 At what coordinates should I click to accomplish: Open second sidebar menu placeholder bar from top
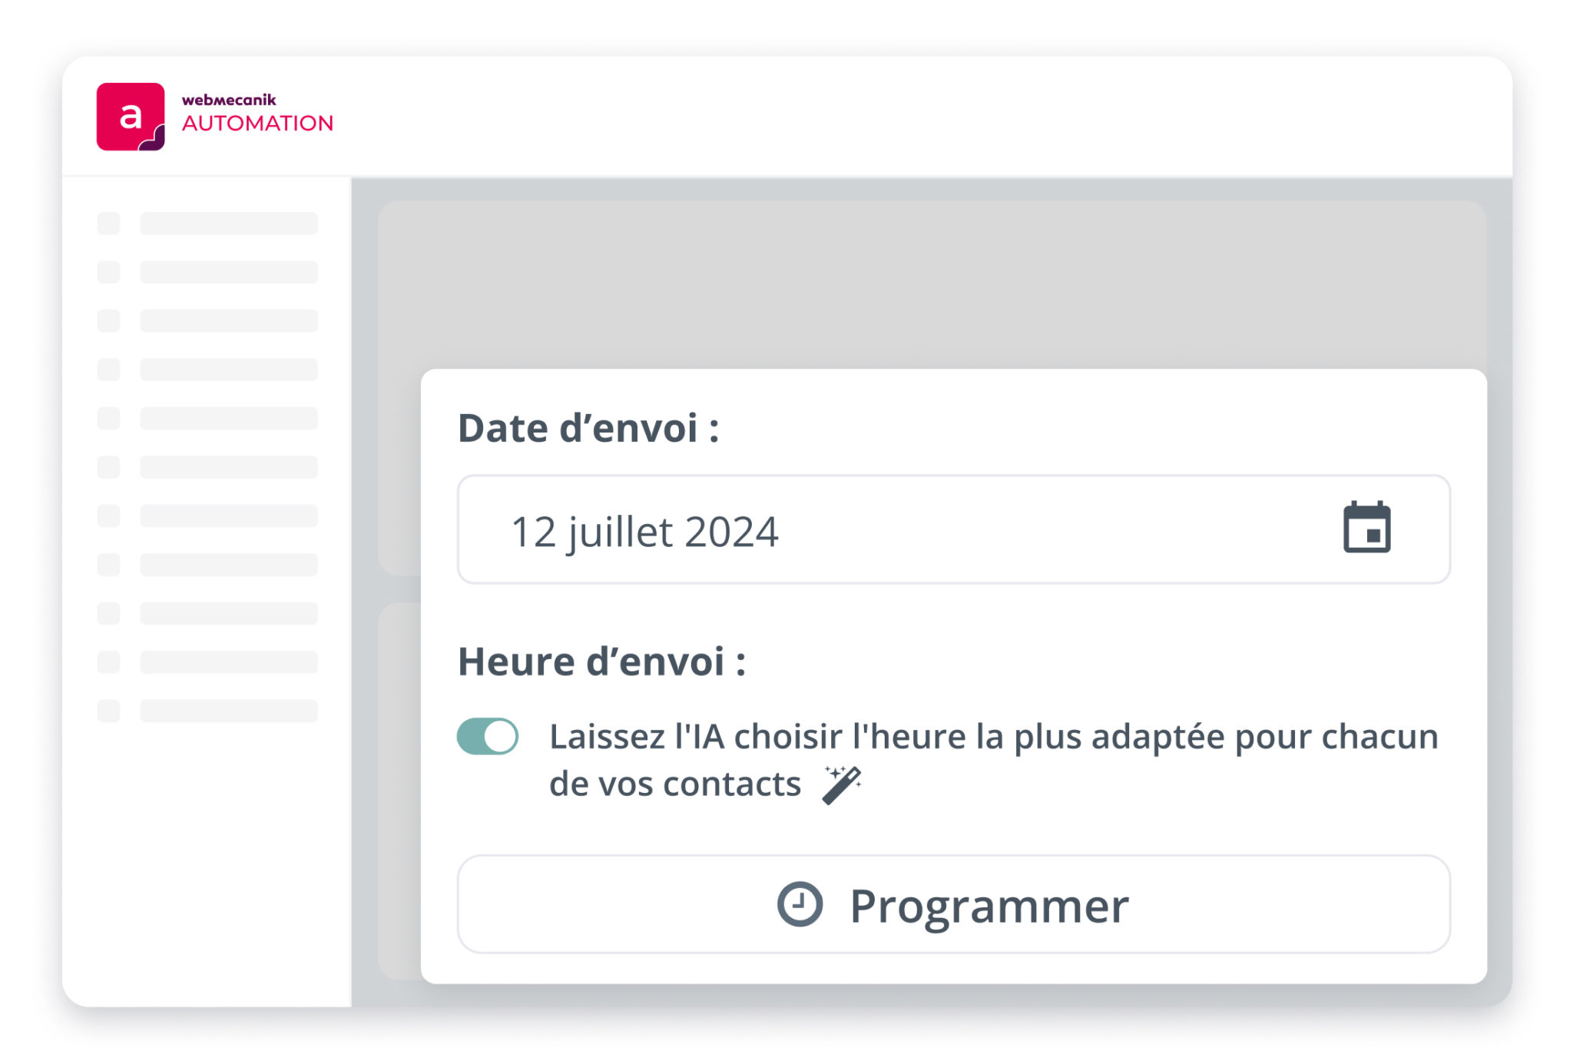[229, 272]
